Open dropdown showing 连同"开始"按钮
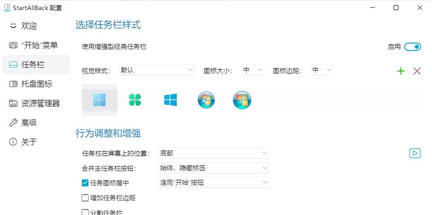Screen dimensions: 432x215 click(214, 182)
